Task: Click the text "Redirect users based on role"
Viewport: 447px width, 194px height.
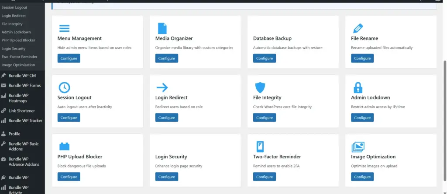Action: point(179,107)
